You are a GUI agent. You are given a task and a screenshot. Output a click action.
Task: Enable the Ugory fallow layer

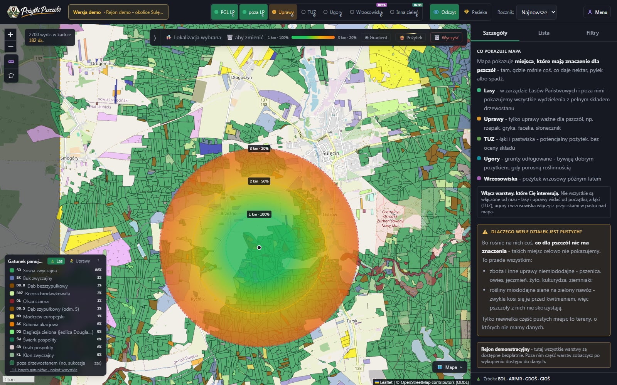[x=333, y=12]
